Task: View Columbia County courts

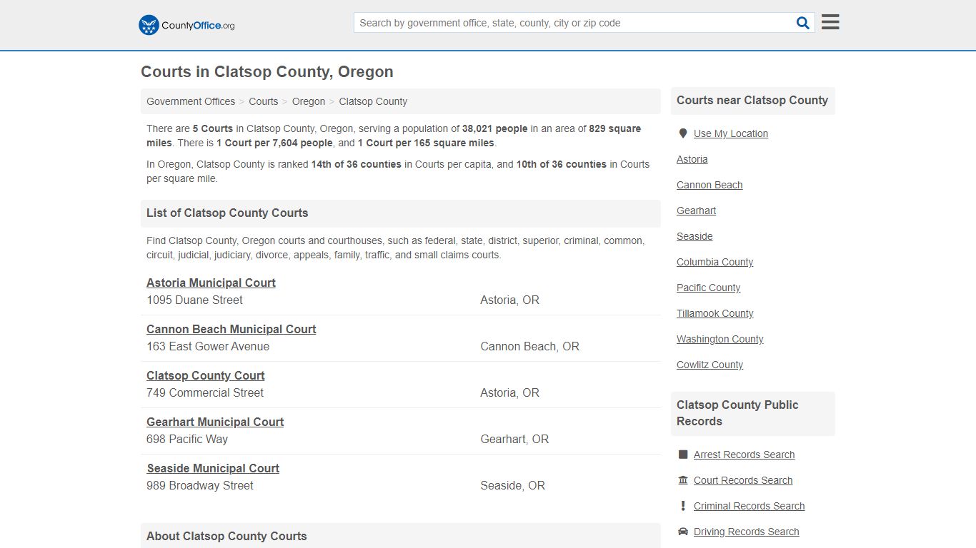Action: point(715,262)
